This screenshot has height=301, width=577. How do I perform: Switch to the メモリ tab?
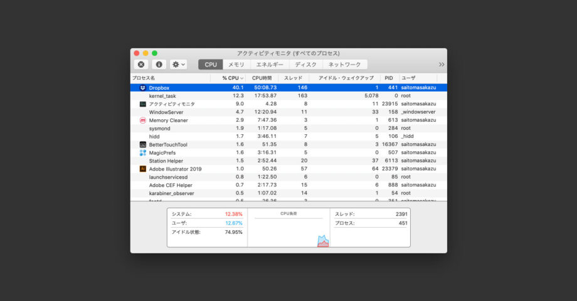coord(236,65)
